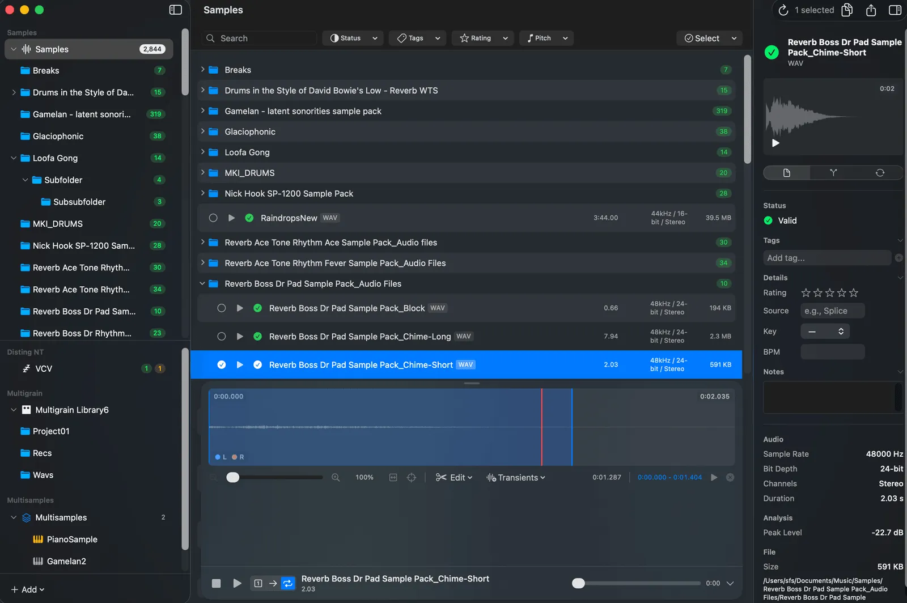Click the play button in the bottom transport

pos(237,583)
